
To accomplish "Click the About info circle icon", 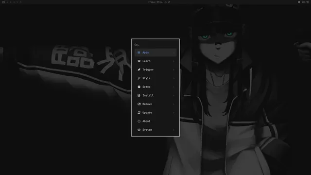I will 139,121.
